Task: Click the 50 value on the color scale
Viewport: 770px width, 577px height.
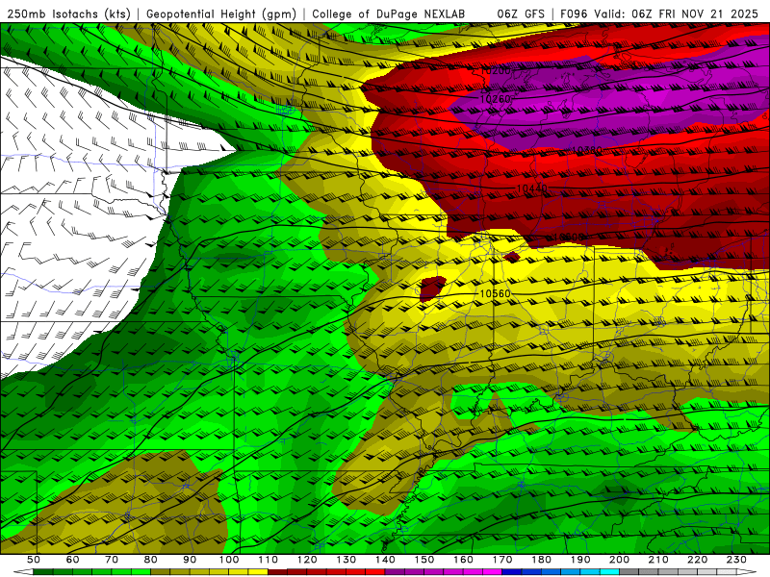Action: [x=33, y=560]
